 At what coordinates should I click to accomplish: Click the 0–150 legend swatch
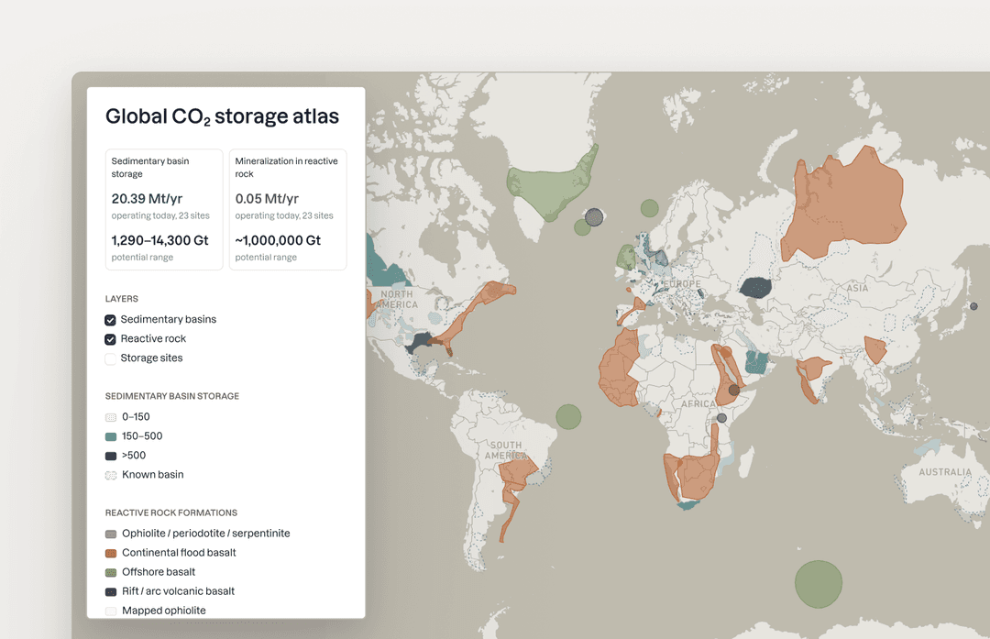point(111,417)
